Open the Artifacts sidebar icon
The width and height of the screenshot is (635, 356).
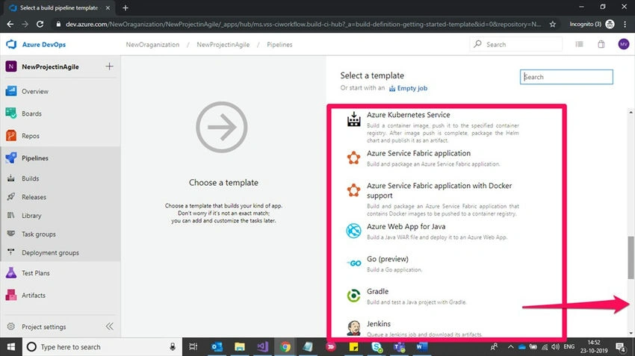click(x=11, y=295)
